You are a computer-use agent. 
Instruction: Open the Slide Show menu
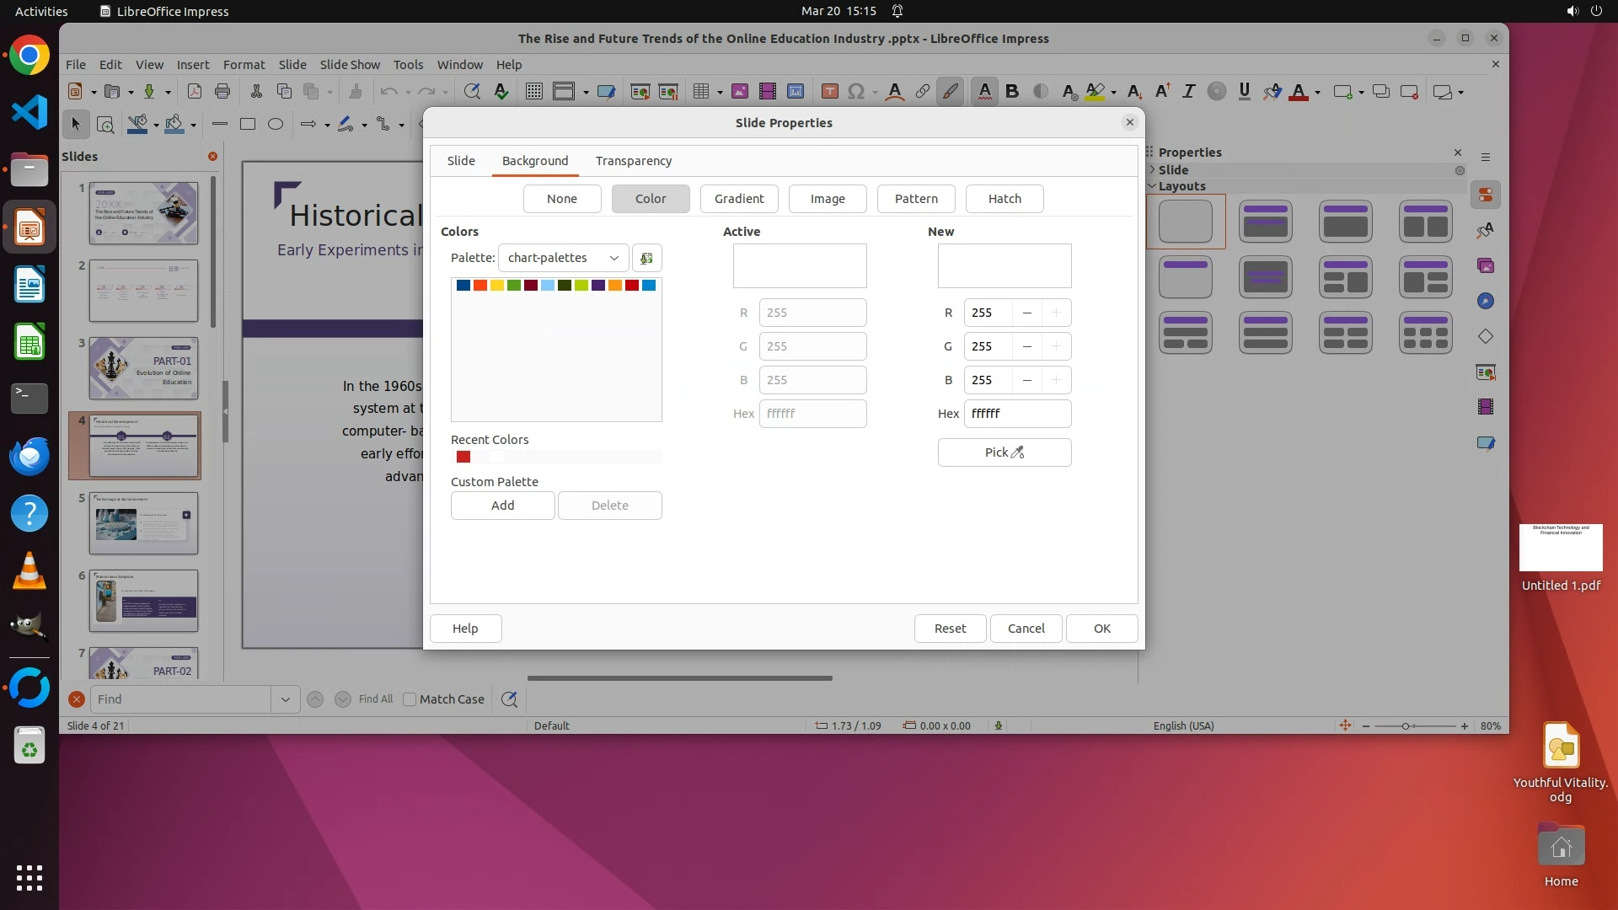pos(350,65)
